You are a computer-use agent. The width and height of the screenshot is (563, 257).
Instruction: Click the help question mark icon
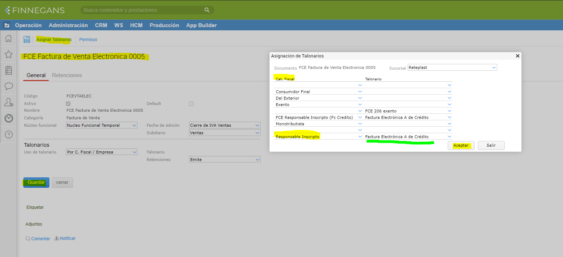click(x=9, y=135)
